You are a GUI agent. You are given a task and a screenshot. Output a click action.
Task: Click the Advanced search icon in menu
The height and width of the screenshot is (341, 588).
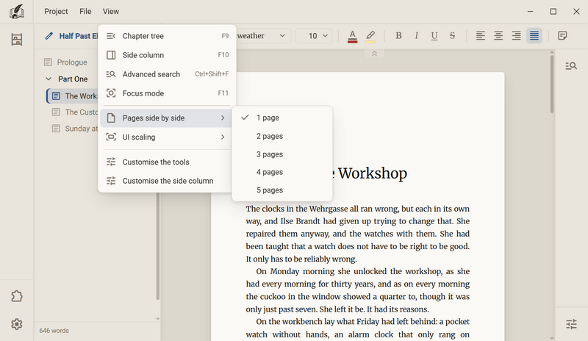pyautogui.click(x=111, y=74)
